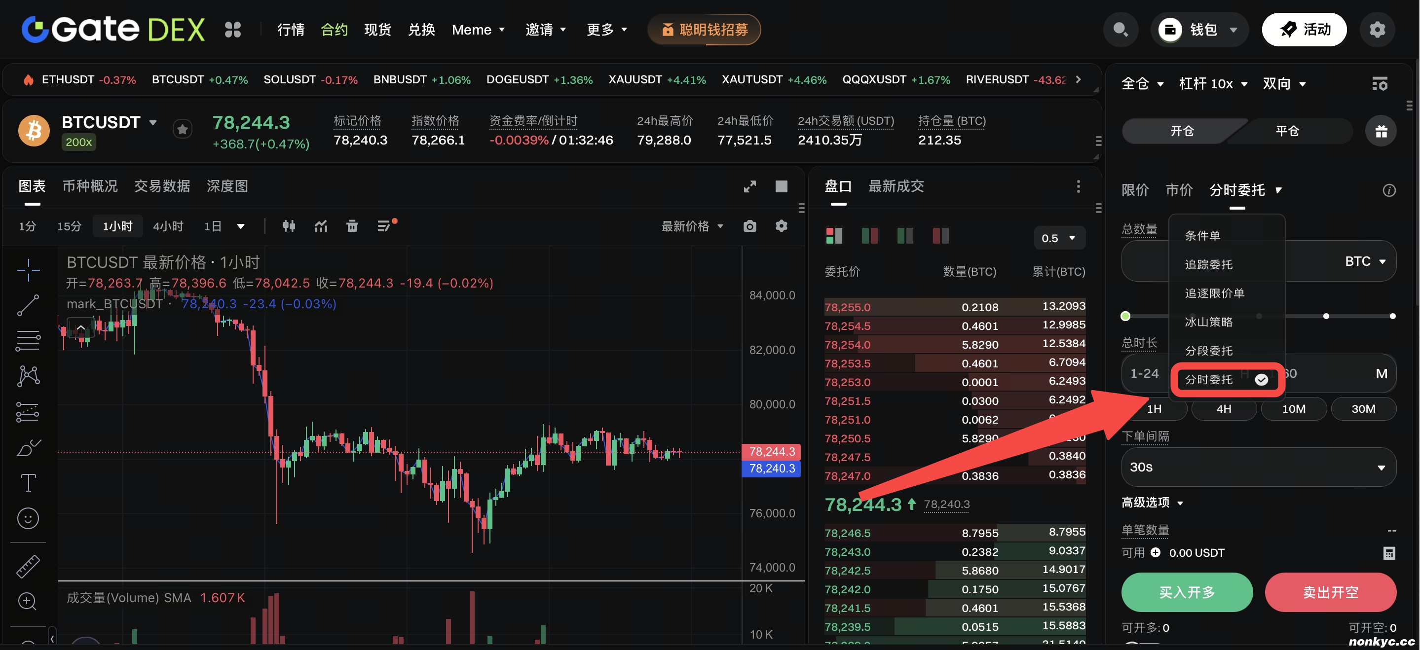1420x650 pixels.
Task: Open the apps grid menu icon
Action: 232,29
